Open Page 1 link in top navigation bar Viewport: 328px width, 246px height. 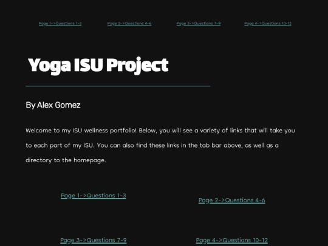coord(60,24)
